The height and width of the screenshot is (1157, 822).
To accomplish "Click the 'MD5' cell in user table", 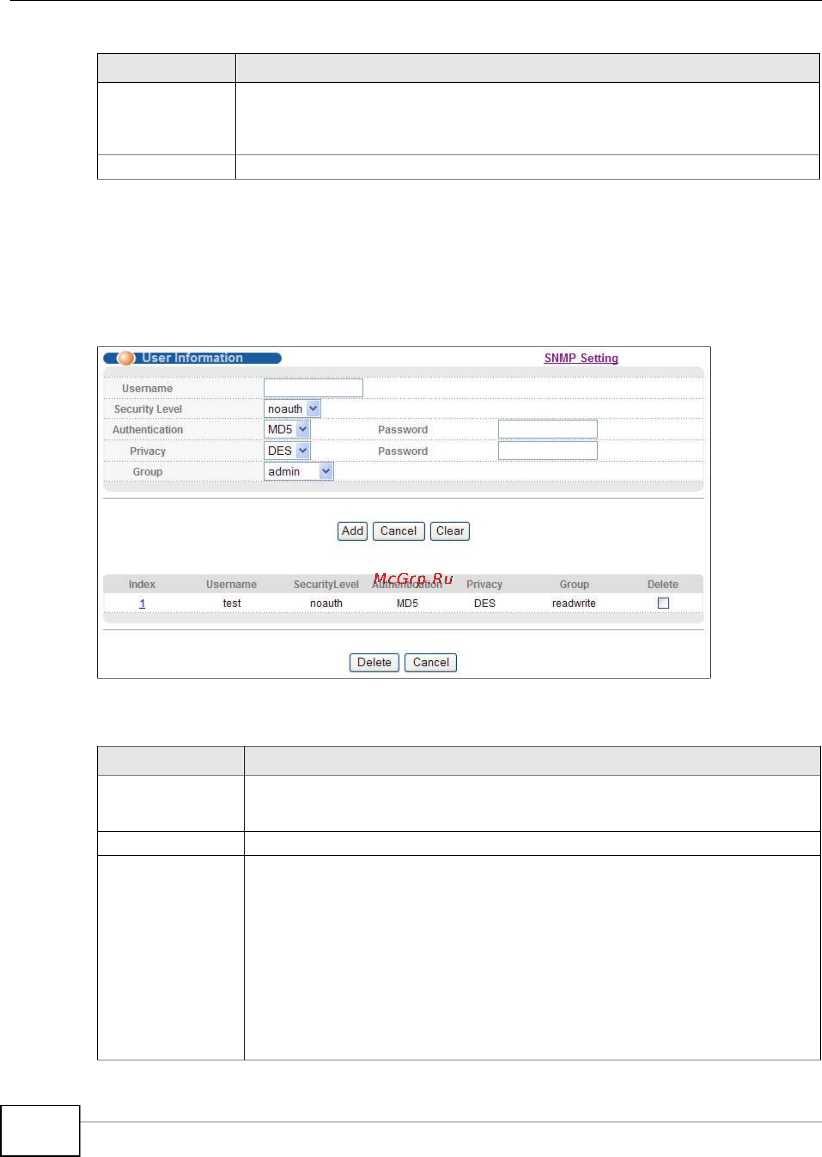I will tap(408, 603).
